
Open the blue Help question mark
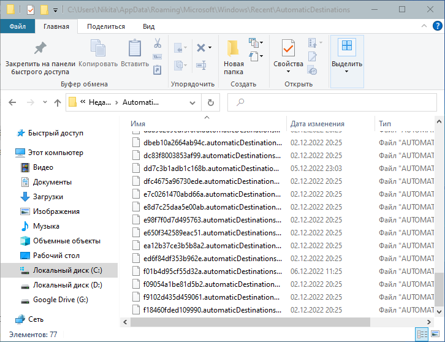437,26
